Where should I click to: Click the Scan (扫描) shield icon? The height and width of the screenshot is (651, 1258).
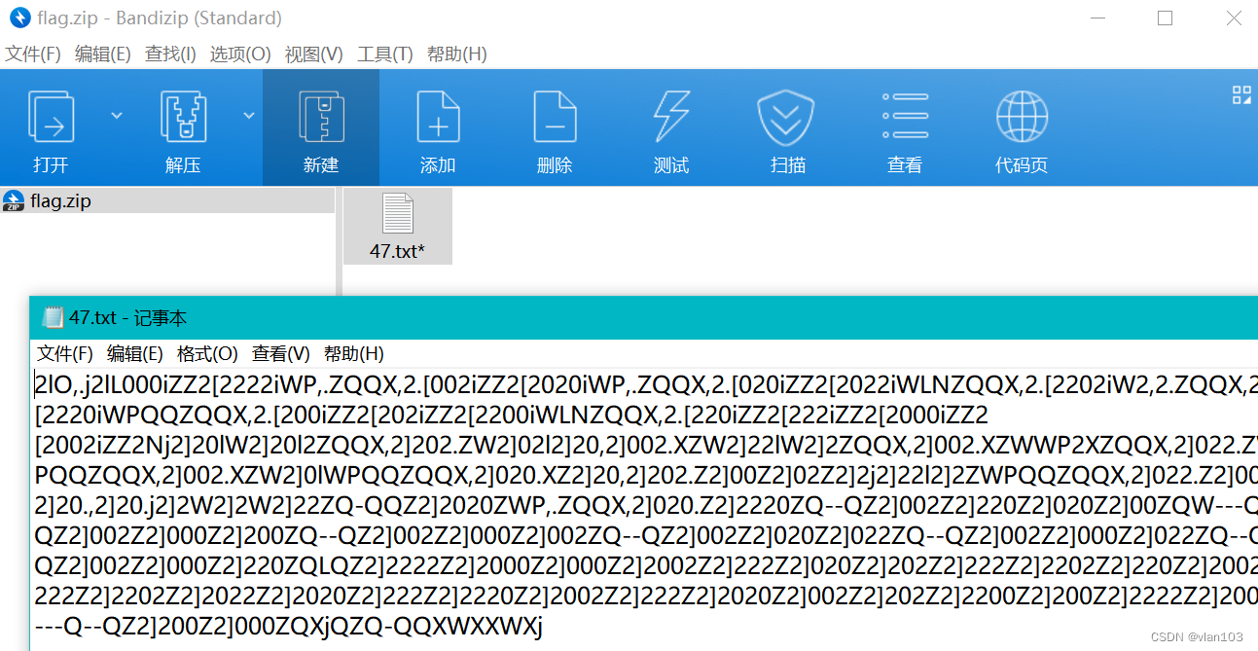tap(787, 117)
